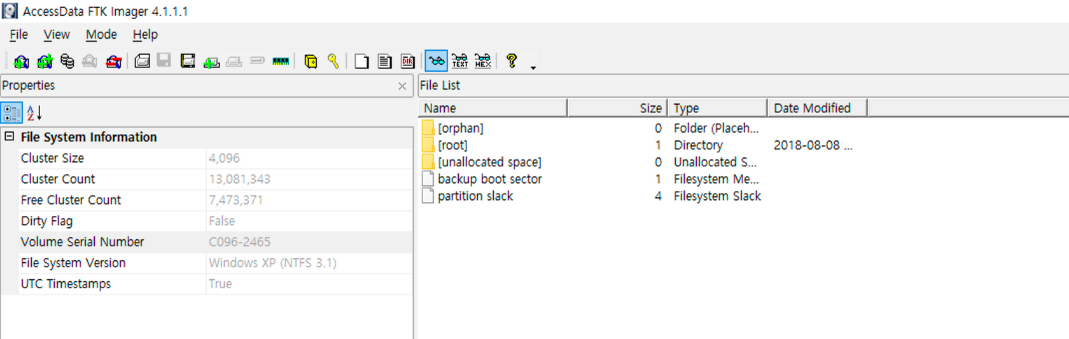Viewport: 1069px width, 339px height.
Task: Open the Mode menu
Action: coord(101,35)
